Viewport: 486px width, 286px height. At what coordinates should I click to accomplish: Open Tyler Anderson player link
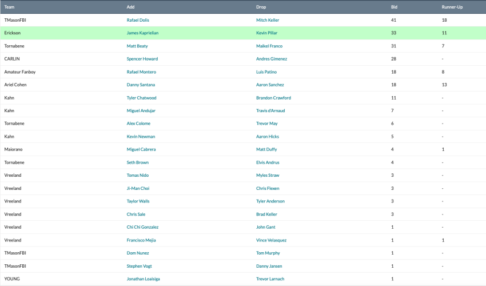[270, 201]
